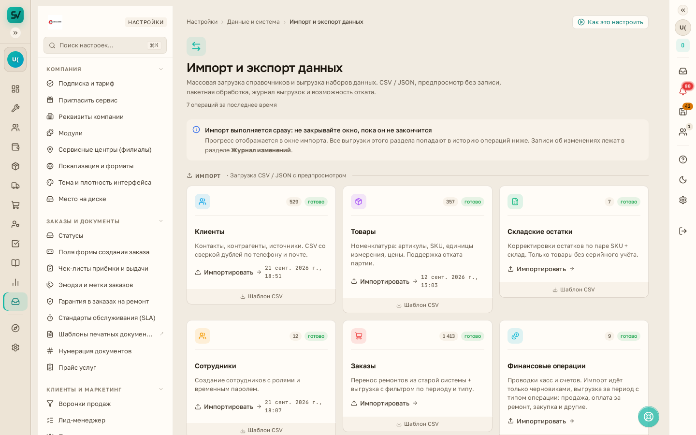Screen dimensions: 696x435
Task: Import data for the Клиенты card
Action: click(x=228, y=272)
